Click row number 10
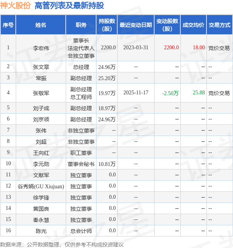The width and height of the screenshot is (233, 248). (x=8, y=163)
